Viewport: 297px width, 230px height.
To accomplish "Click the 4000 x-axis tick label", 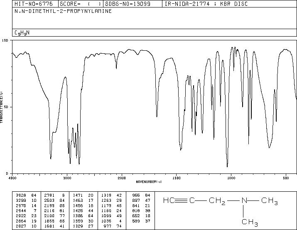I will [12, 178].
